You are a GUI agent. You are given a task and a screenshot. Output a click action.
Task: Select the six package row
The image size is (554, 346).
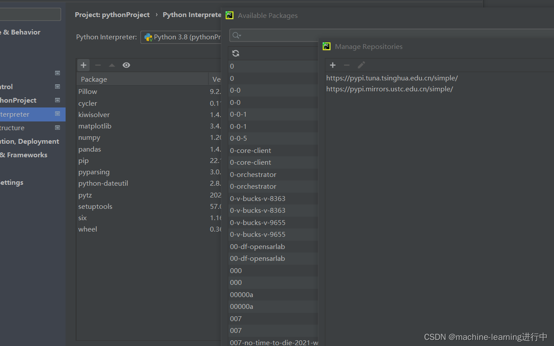[x=149, y=218]
